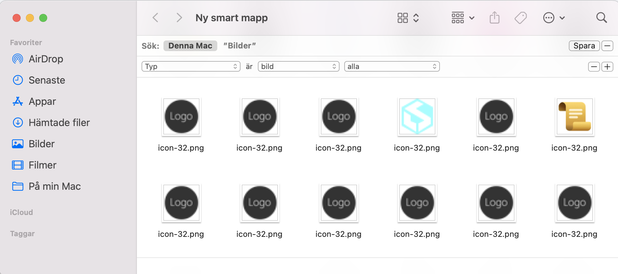Viewport: 618px width, 274px height.
Task: Open the search magnifier in the toolbar
Action: 601,18
